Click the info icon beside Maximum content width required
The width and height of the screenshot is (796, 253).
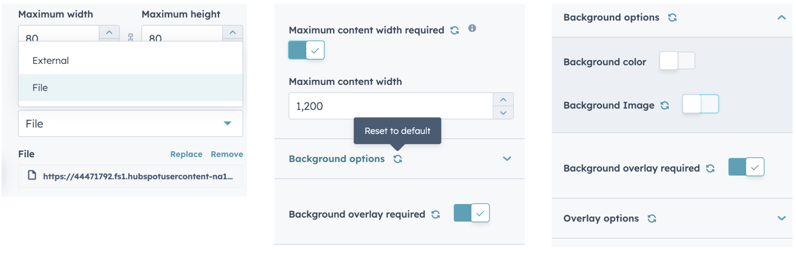[x=472, y=28]
